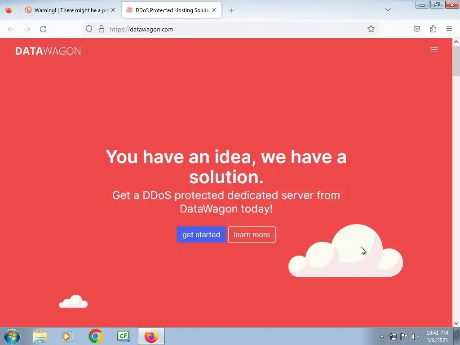This screenshot has width=460, height=345.
Task: Open the C# application on taskbar
Action: [123, 336]
